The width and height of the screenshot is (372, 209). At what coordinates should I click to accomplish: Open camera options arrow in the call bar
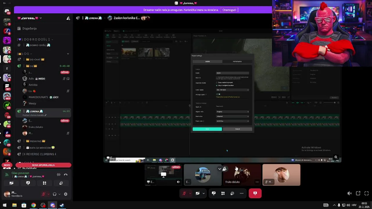tap(203, 193)
